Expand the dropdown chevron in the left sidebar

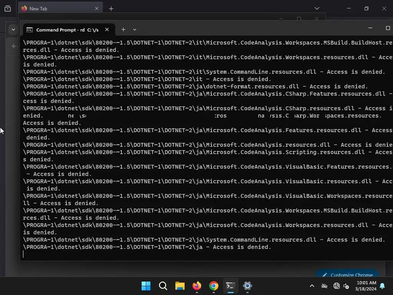click(x=13, y=30)
